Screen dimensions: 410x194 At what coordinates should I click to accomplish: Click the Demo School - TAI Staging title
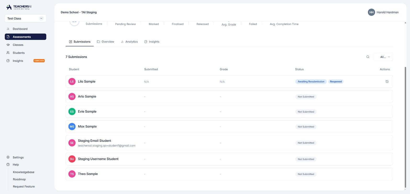[79, 12]
